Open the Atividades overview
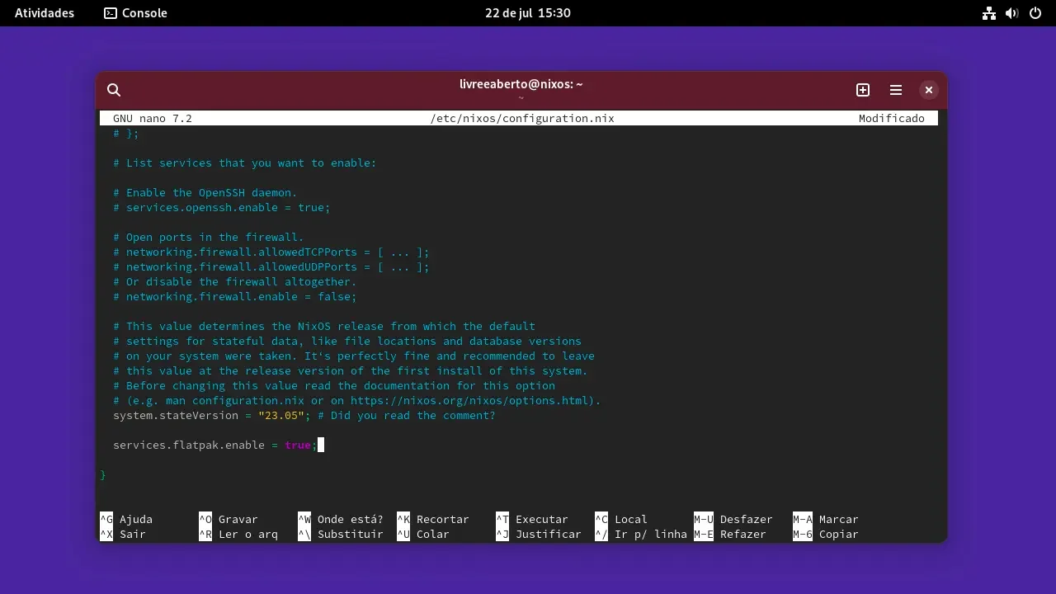This screenshot has height=594, width=1056. pos(45,13)
